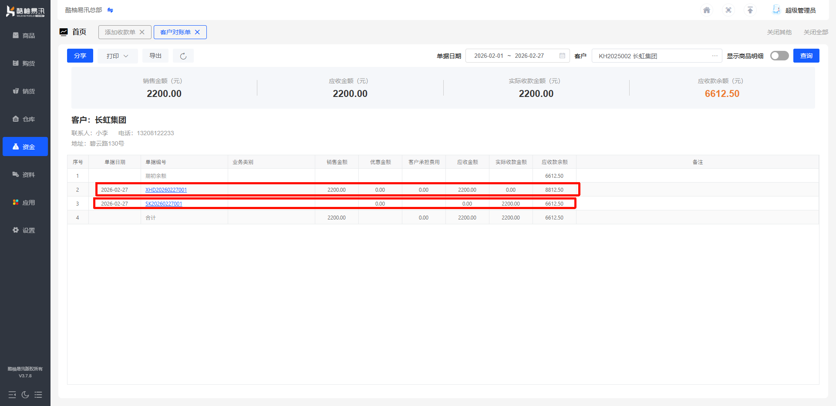
Task: Click the 分享 button
Action: (x=80, y=56)
